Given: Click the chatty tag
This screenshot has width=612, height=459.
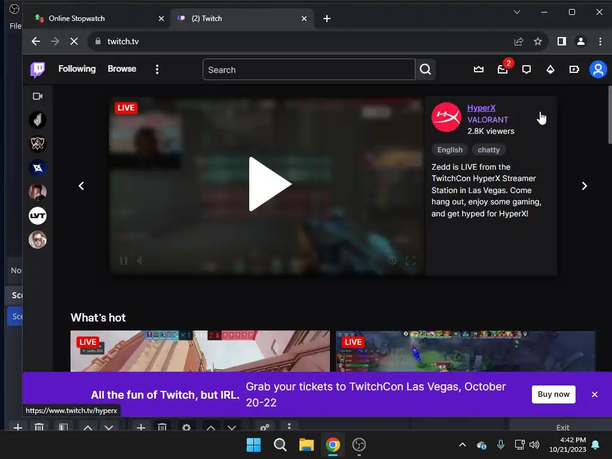Looking at the screenshot, I should 489,150.
